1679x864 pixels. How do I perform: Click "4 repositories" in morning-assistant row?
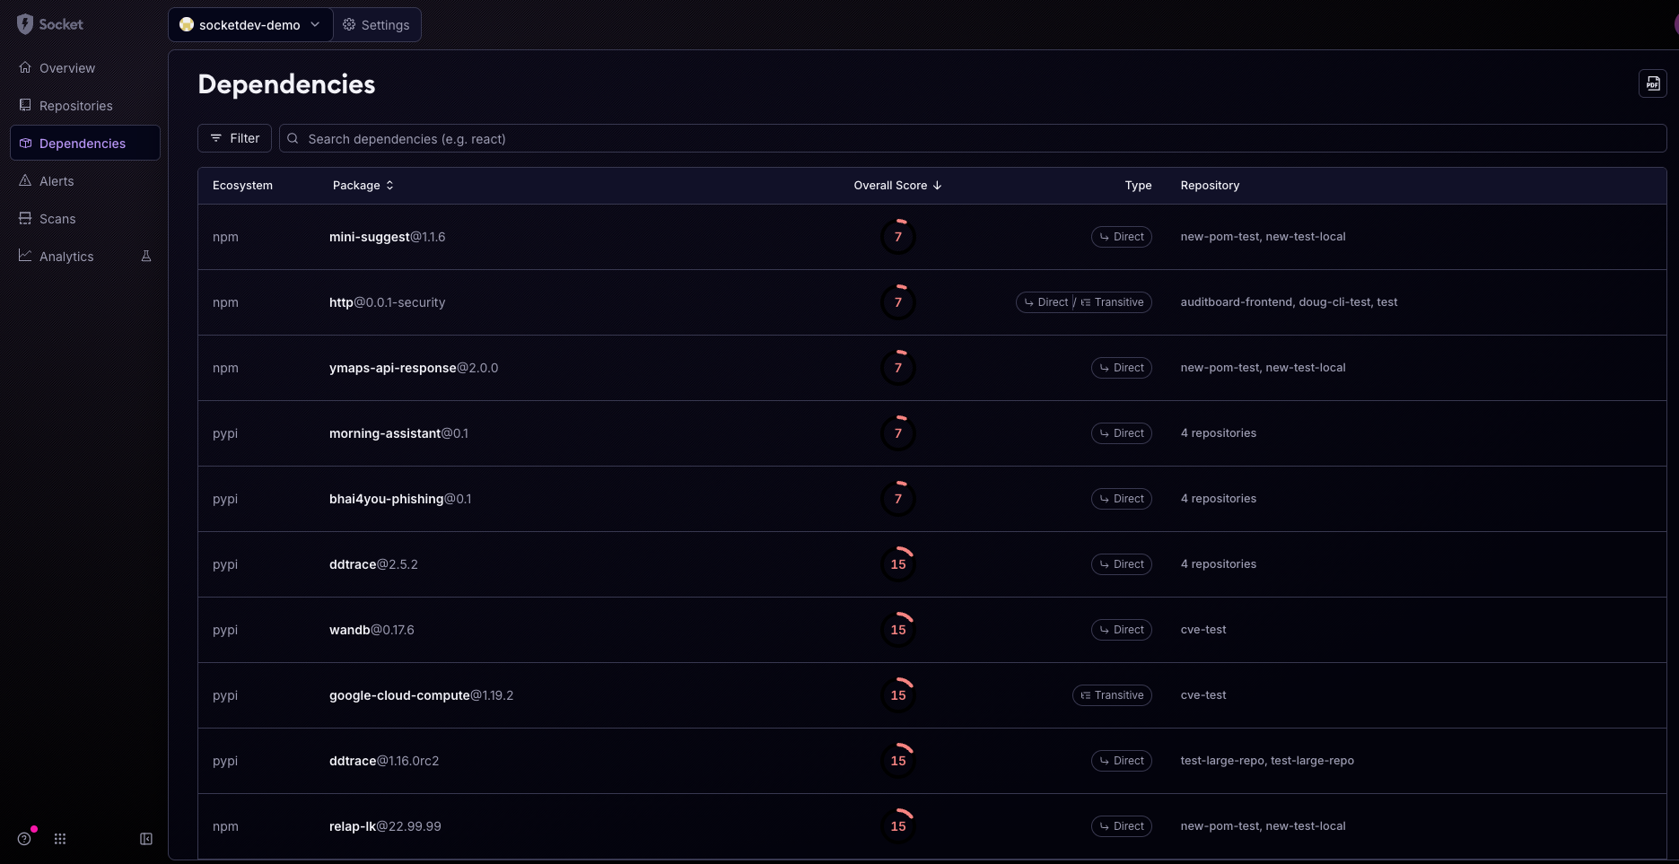tap(1218, 433)
